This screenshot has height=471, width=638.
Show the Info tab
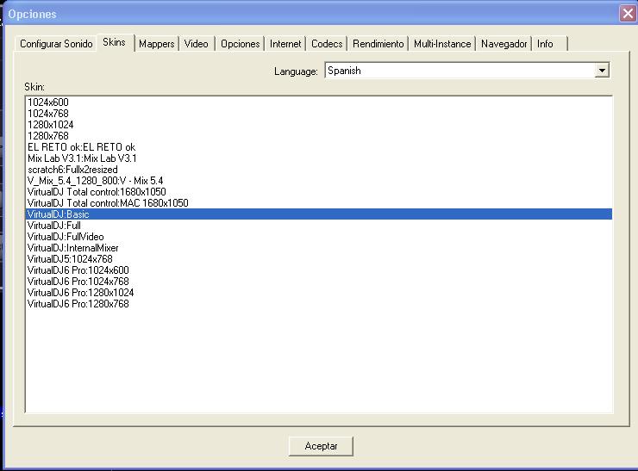[x=545, y=44]
